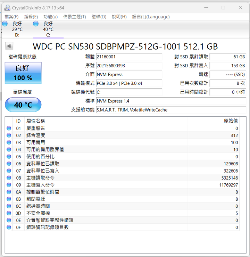Click the 良好 100 % health status button
This screenshot has height=257, width=250.
coord(23,73)
